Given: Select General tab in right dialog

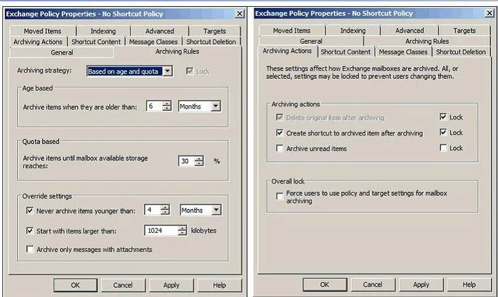Looking at the screenshot, I should click(x=311, y=41).
